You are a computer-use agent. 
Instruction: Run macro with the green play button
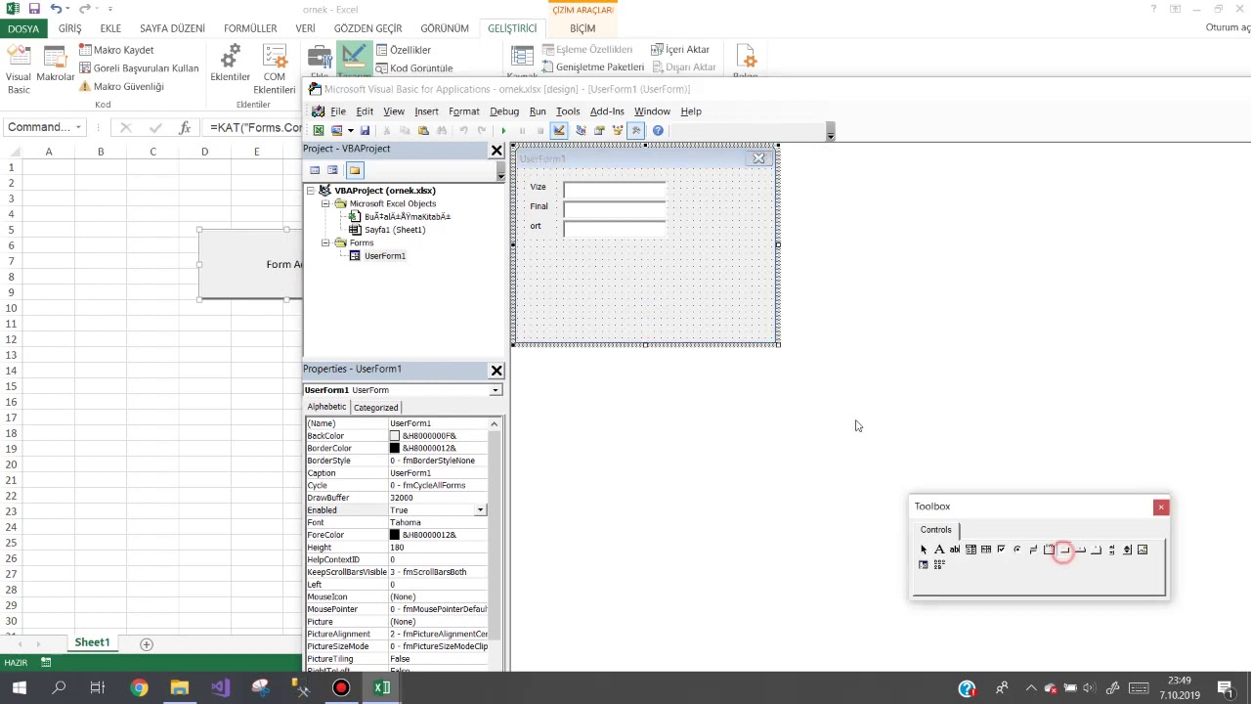pos(503,130)
